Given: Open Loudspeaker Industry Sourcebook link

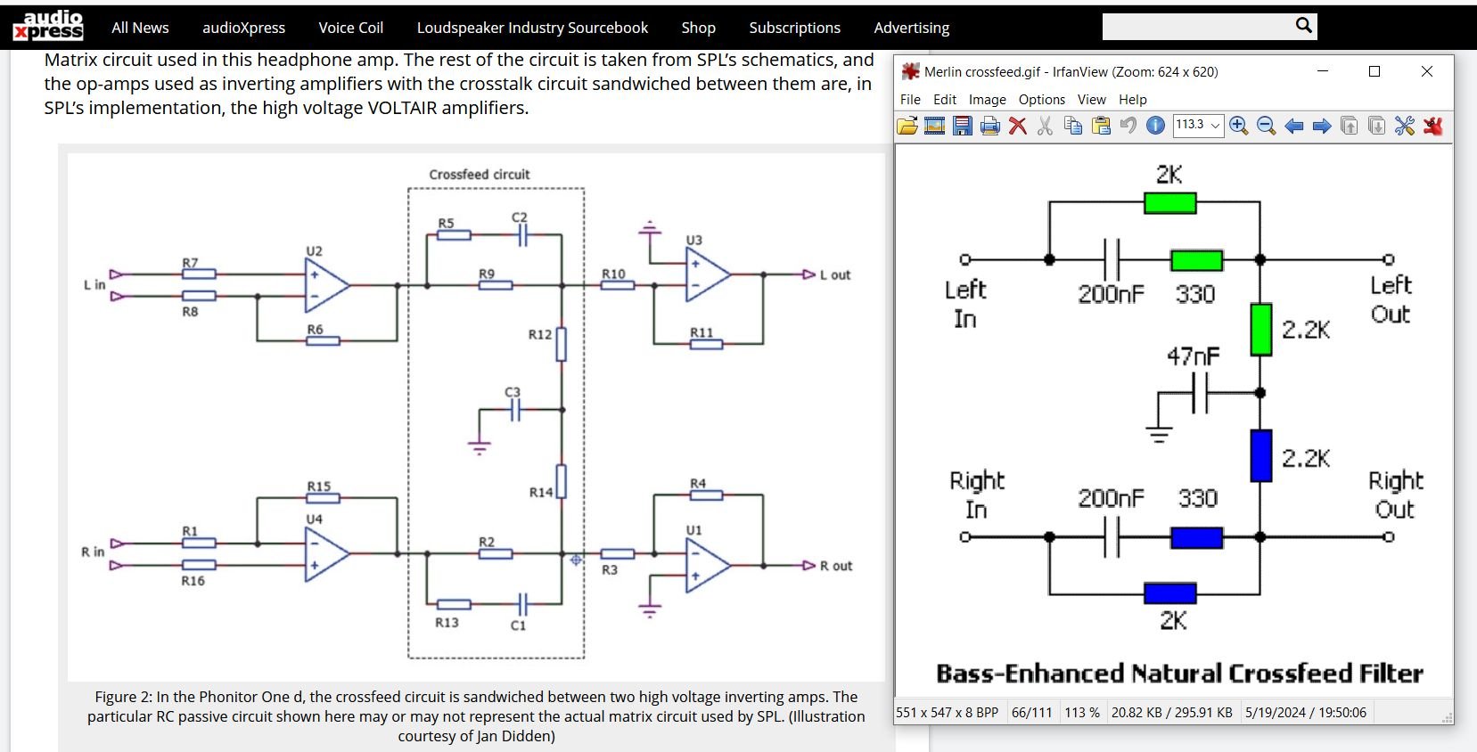Looking at the screenshot, I should tap(532, 28).
